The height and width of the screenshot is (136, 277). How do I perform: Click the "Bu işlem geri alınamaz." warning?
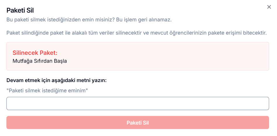point(144,20)
